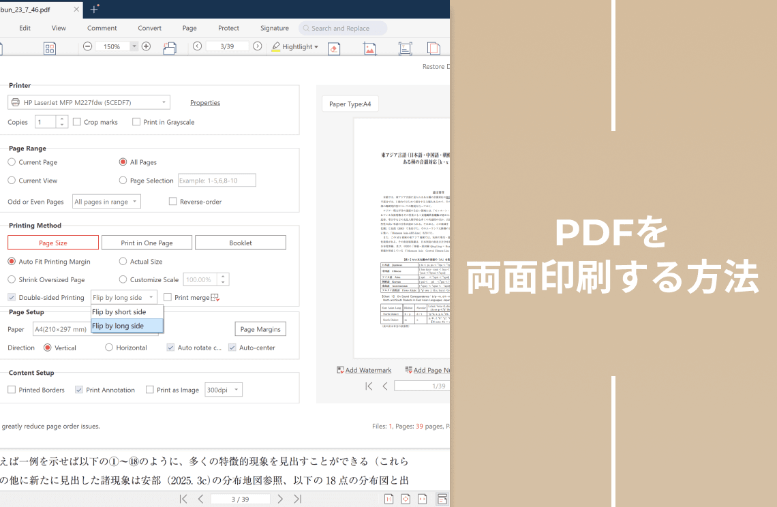Click the rotate page icon in toolbar

170,48
